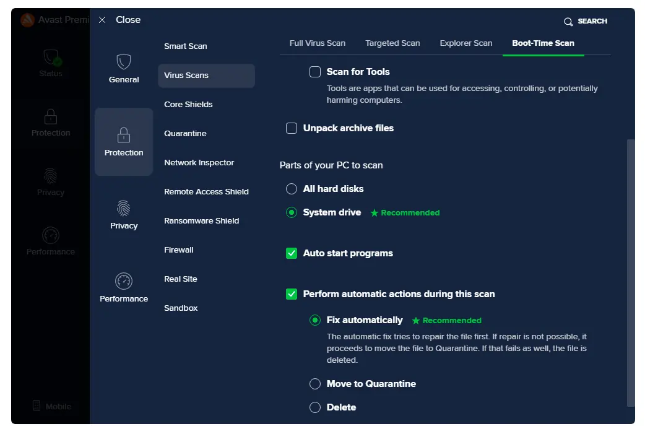Open Core Shields settings

click(x=188, y=105)
